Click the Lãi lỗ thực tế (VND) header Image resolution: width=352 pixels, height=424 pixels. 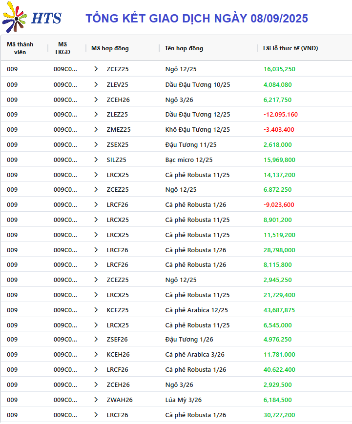[x=290, y=48]
